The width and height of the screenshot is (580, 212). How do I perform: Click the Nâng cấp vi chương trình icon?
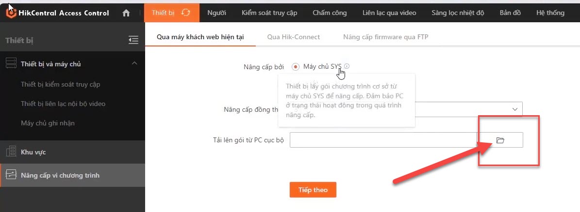point(11,175)
